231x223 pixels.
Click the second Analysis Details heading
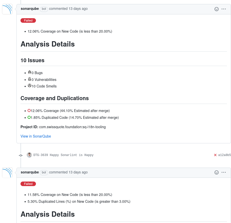48,214
